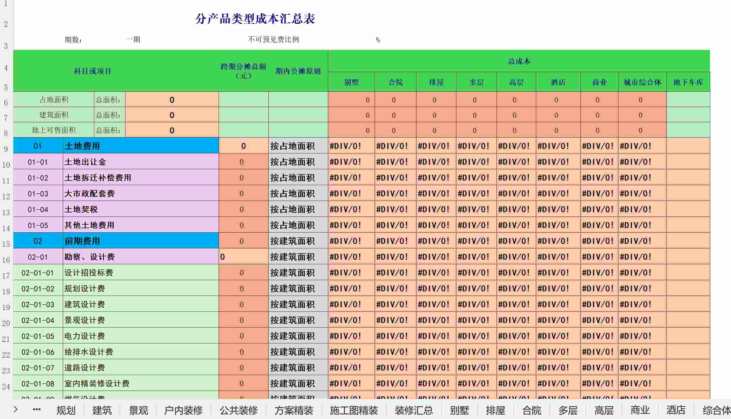Viewport: 731px width, 419px height.
Task: Open the 酒店 sheet tab
Action: 676,410
